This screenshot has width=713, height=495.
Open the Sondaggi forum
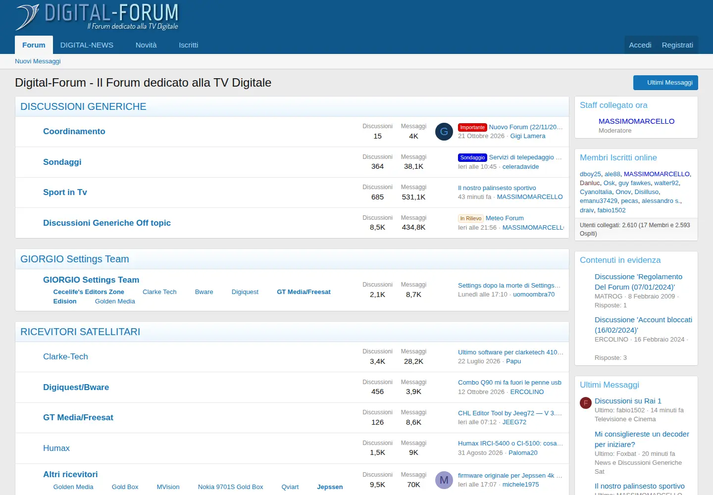(x=62, y=162)
